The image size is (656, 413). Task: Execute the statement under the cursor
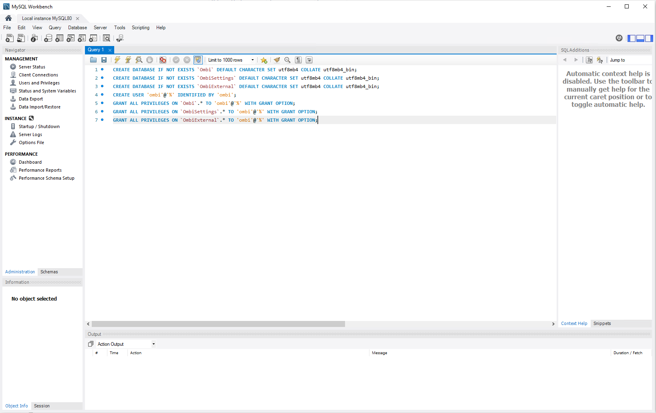coord(128,60)
